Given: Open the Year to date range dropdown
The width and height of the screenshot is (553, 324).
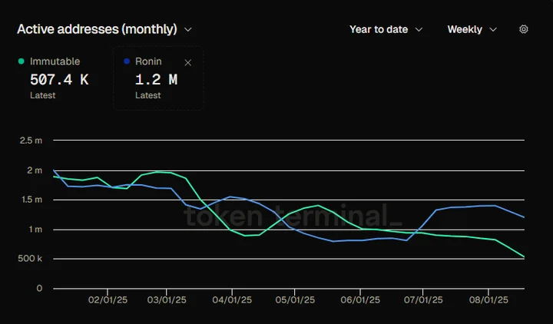Looking at the screenshot, I should pos(386,29).
